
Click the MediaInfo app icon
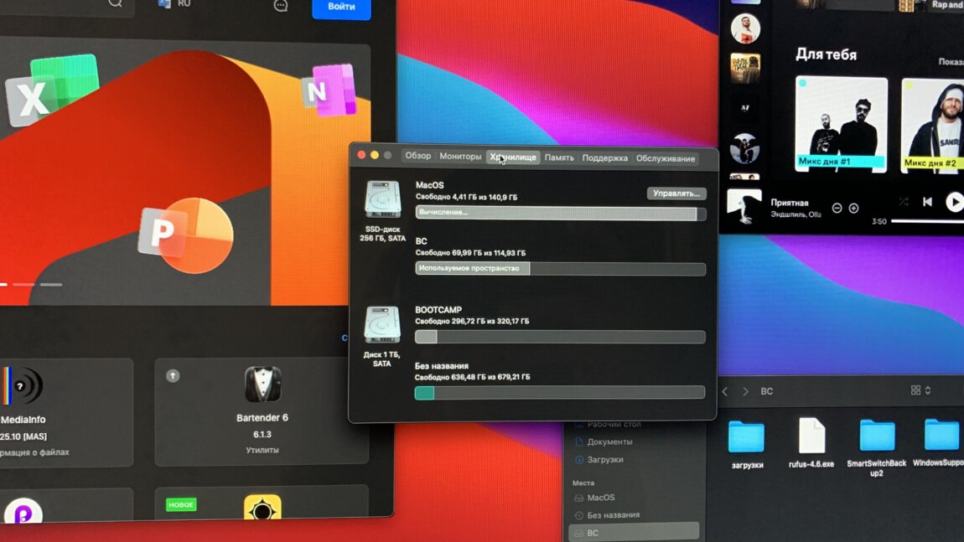point(22,385)
